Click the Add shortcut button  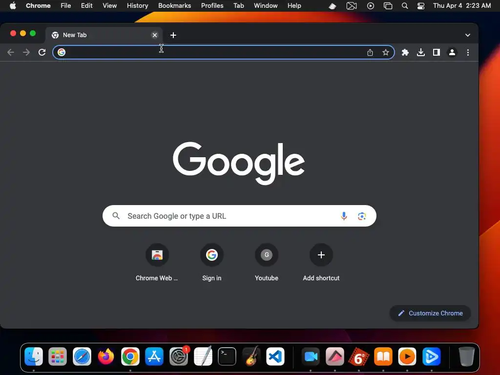[x=321, y=263]
